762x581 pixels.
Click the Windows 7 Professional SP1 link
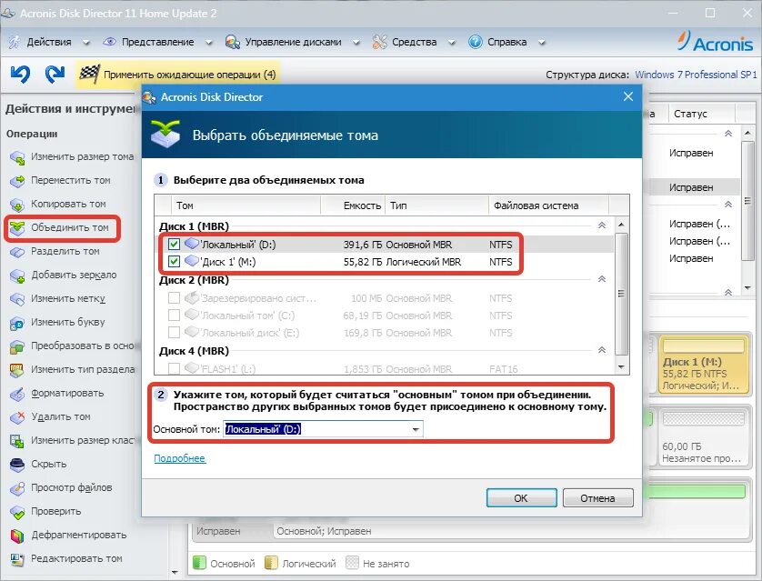(696, 75)
